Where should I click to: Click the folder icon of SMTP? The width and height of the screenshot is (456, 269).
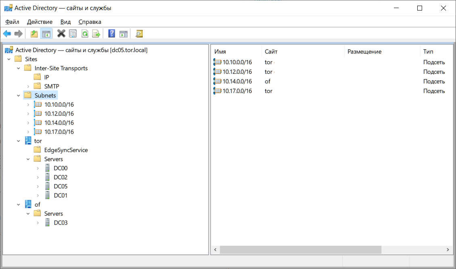(x=37, y=86)
